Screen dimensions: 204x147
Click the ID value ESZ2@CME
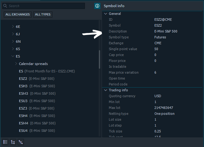click(x=163, y=19)
